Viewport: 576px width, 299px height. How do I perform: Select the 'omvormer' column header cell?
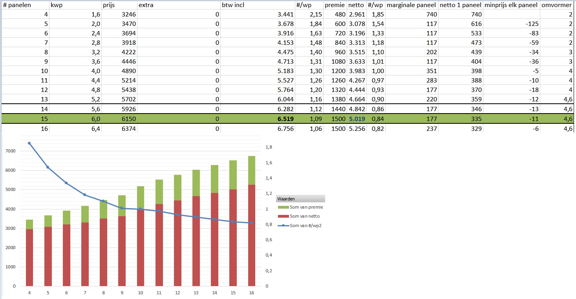pos(556,5)
